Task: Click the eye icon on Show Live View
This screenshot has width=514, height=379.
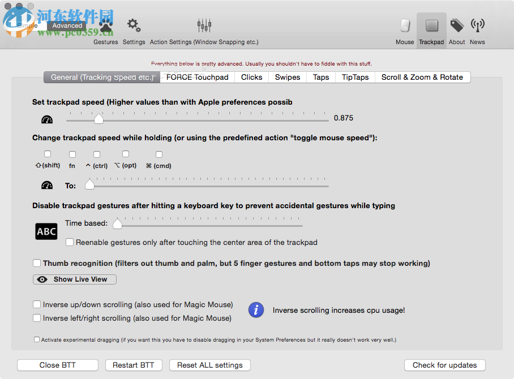Action: click(42, 279)
